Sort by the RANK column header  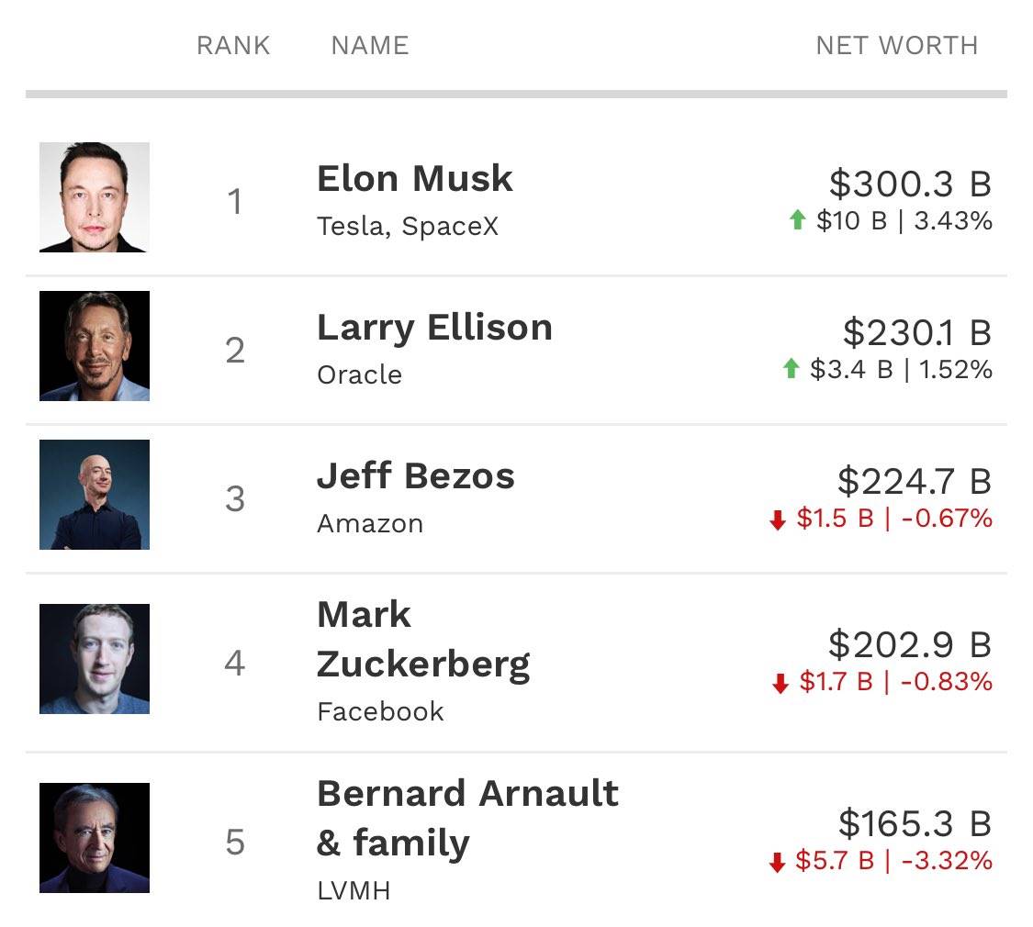tap(233, 45)
